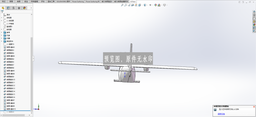Click the save disk icon in notification
This screenshot has height=117, width=256.
pos(215,110)
